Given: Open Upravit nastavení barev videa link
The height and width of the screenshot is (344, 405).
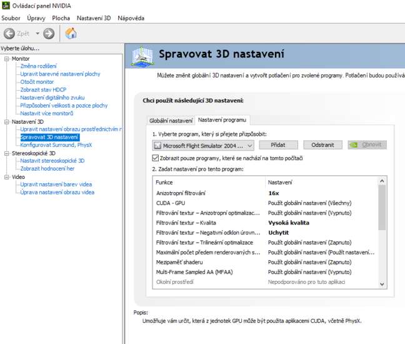Looking at the screenshot, I should point(56,185).
